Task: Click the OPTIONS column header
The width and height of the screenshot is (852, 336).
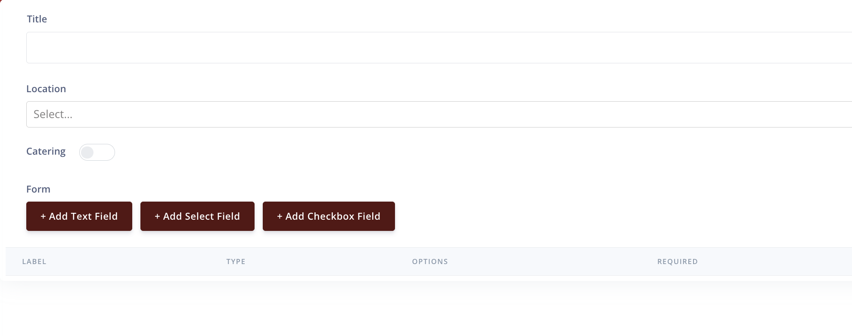Action: [429, 261]
